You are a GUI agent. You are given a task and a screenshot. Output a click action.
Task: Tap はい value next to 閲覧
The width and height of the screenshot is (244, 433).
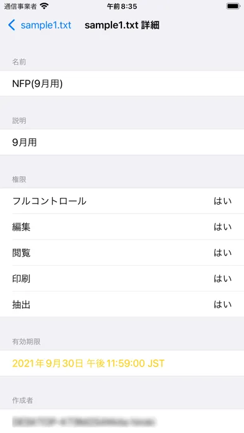[x=222, y=253]
